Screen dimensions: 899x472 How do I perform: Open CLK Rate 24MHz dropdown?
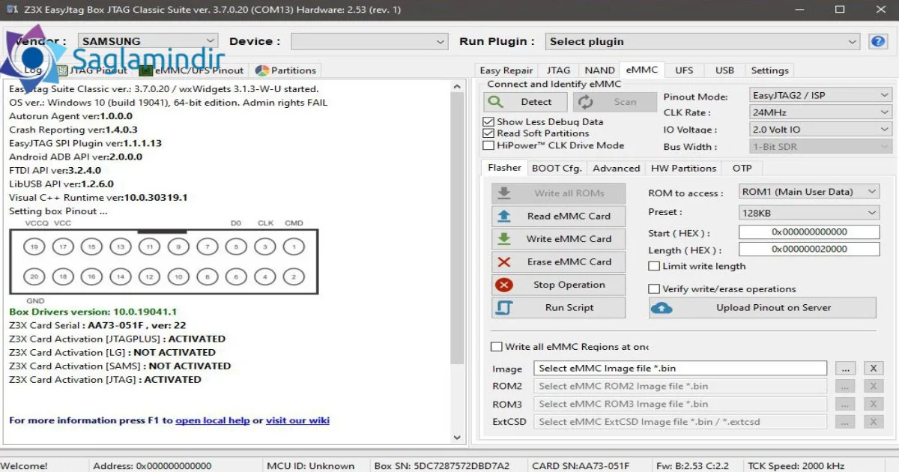820,112
